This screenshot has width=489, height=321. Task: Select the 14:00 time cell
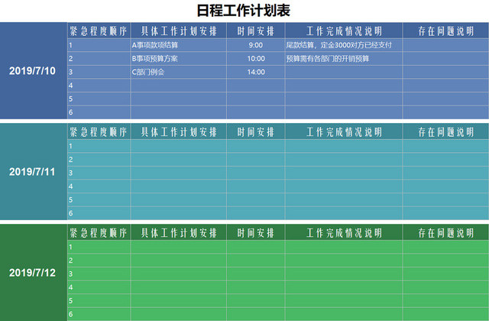[256, 72]
